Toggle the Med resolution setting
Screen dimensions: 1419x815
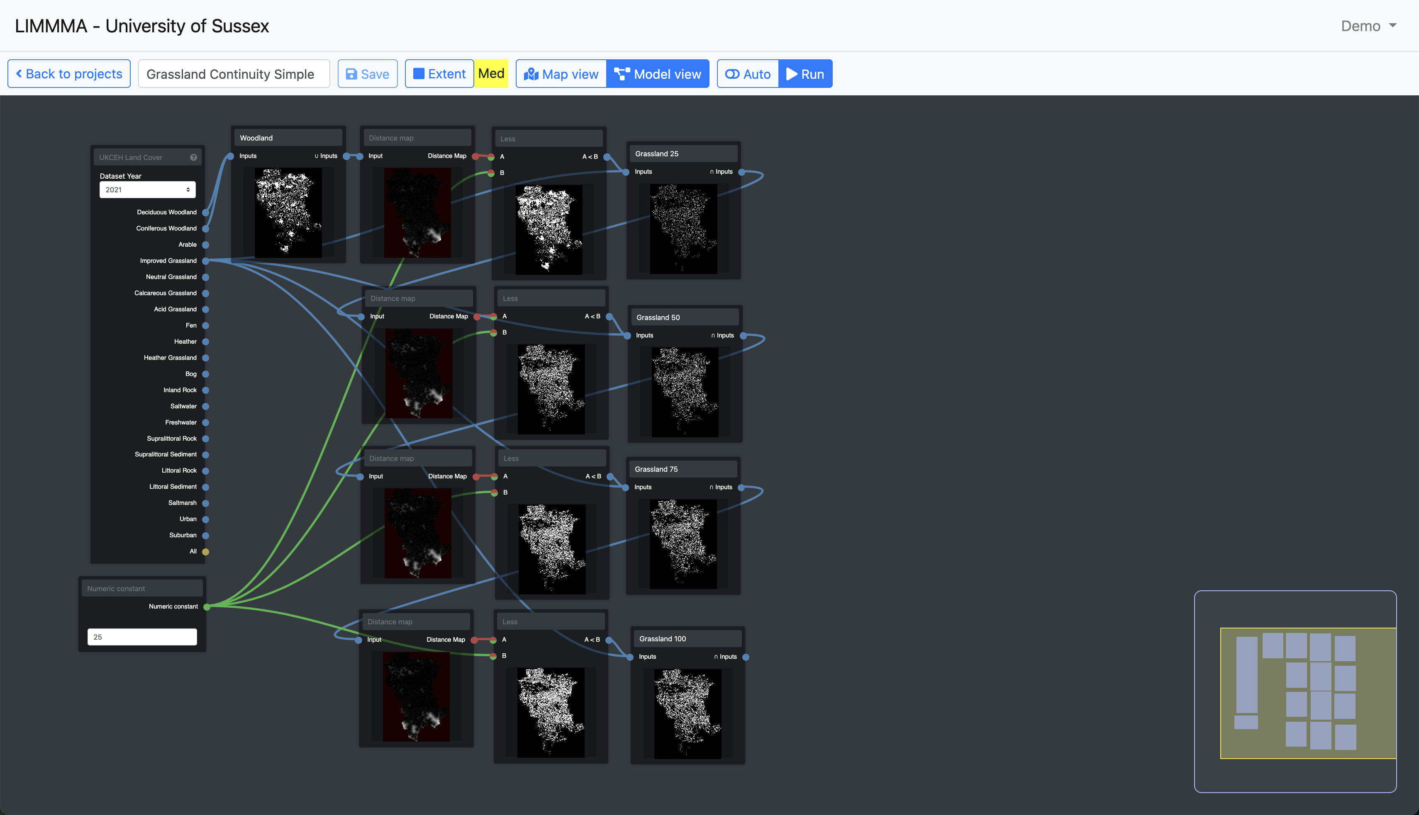point(491,73)
